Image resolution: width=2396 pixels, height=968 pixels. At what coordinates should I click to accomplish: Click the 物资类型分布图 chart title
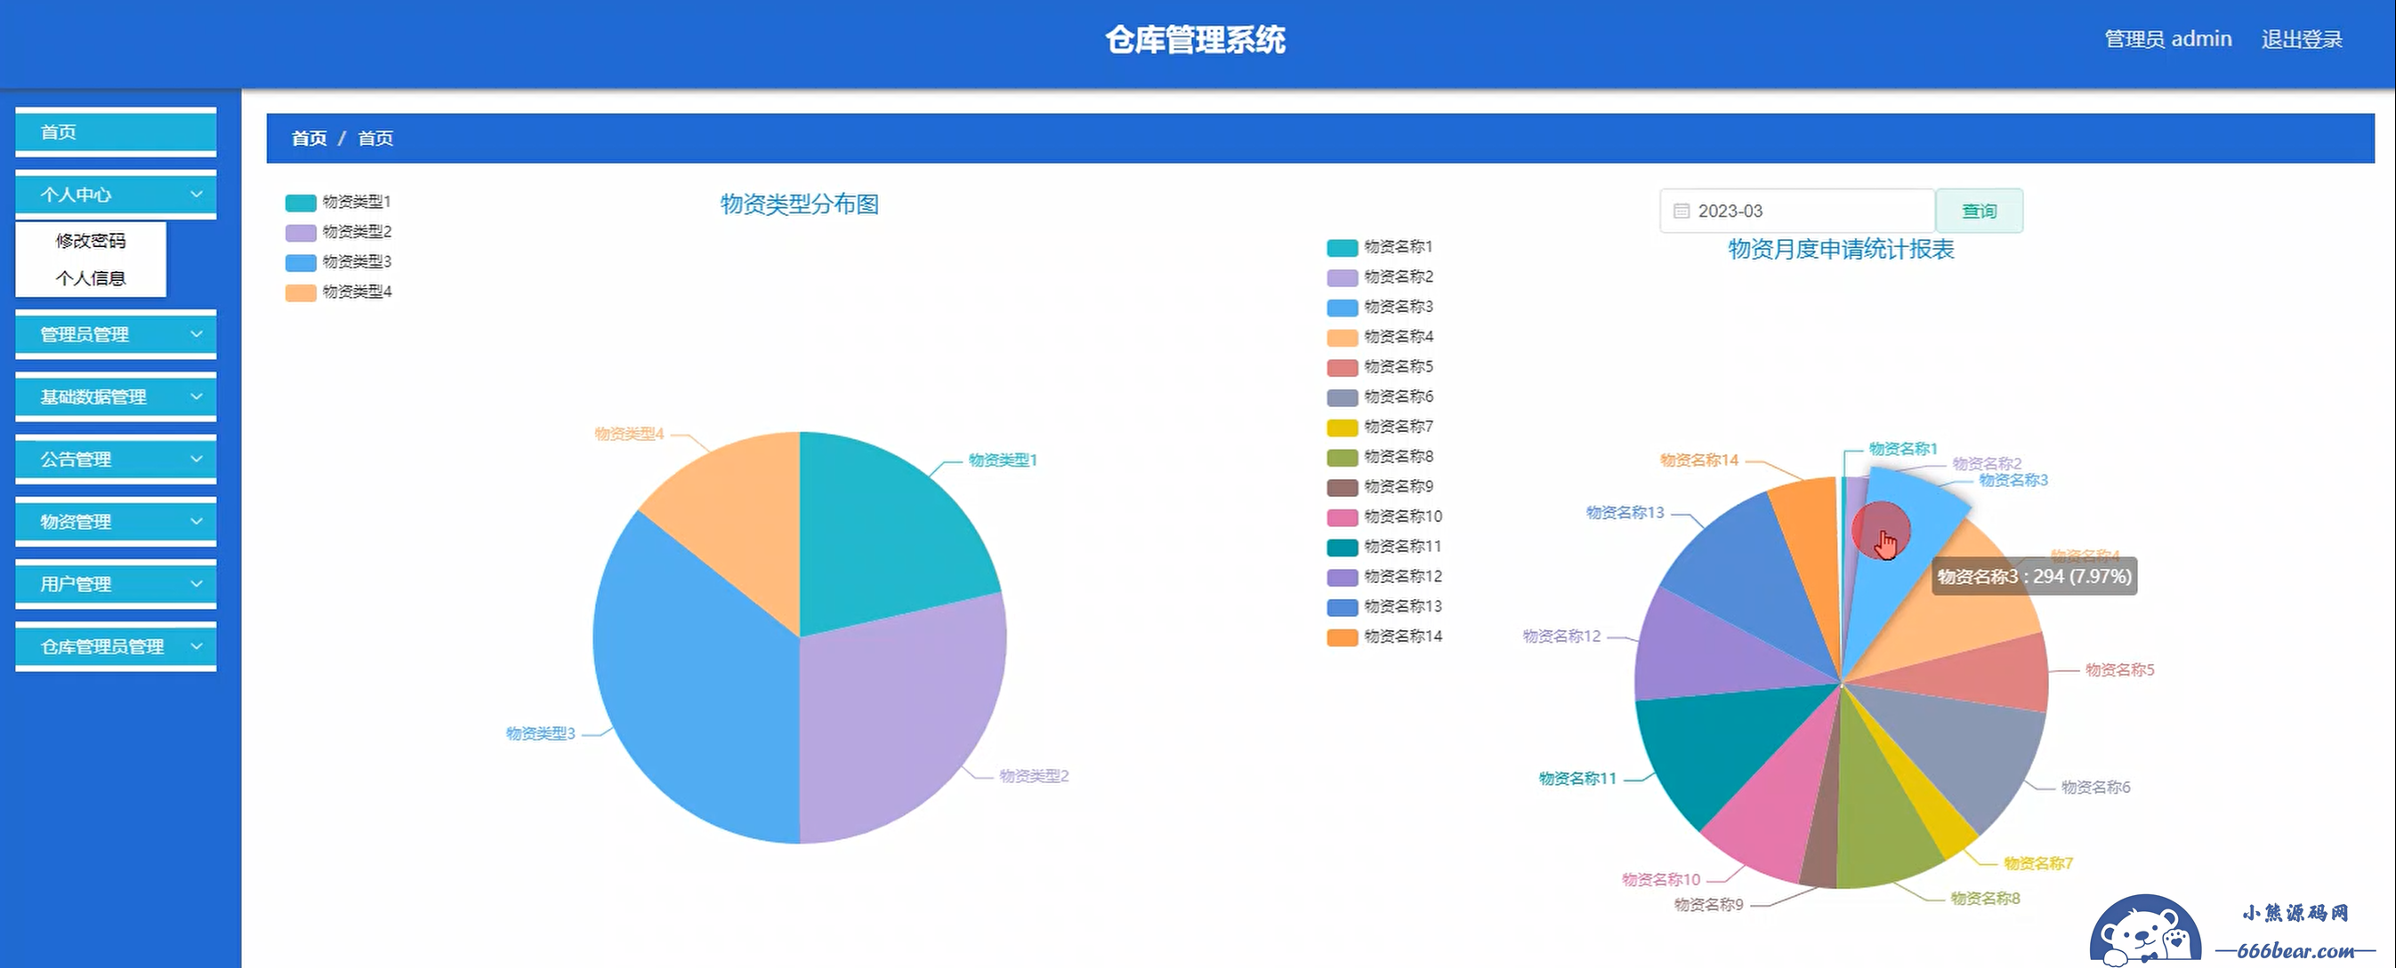799,204
